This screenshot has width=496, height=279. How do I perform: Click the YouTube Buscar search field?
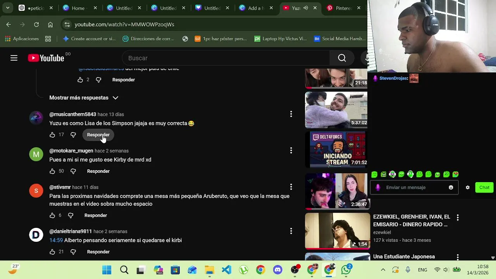(226, 58)
